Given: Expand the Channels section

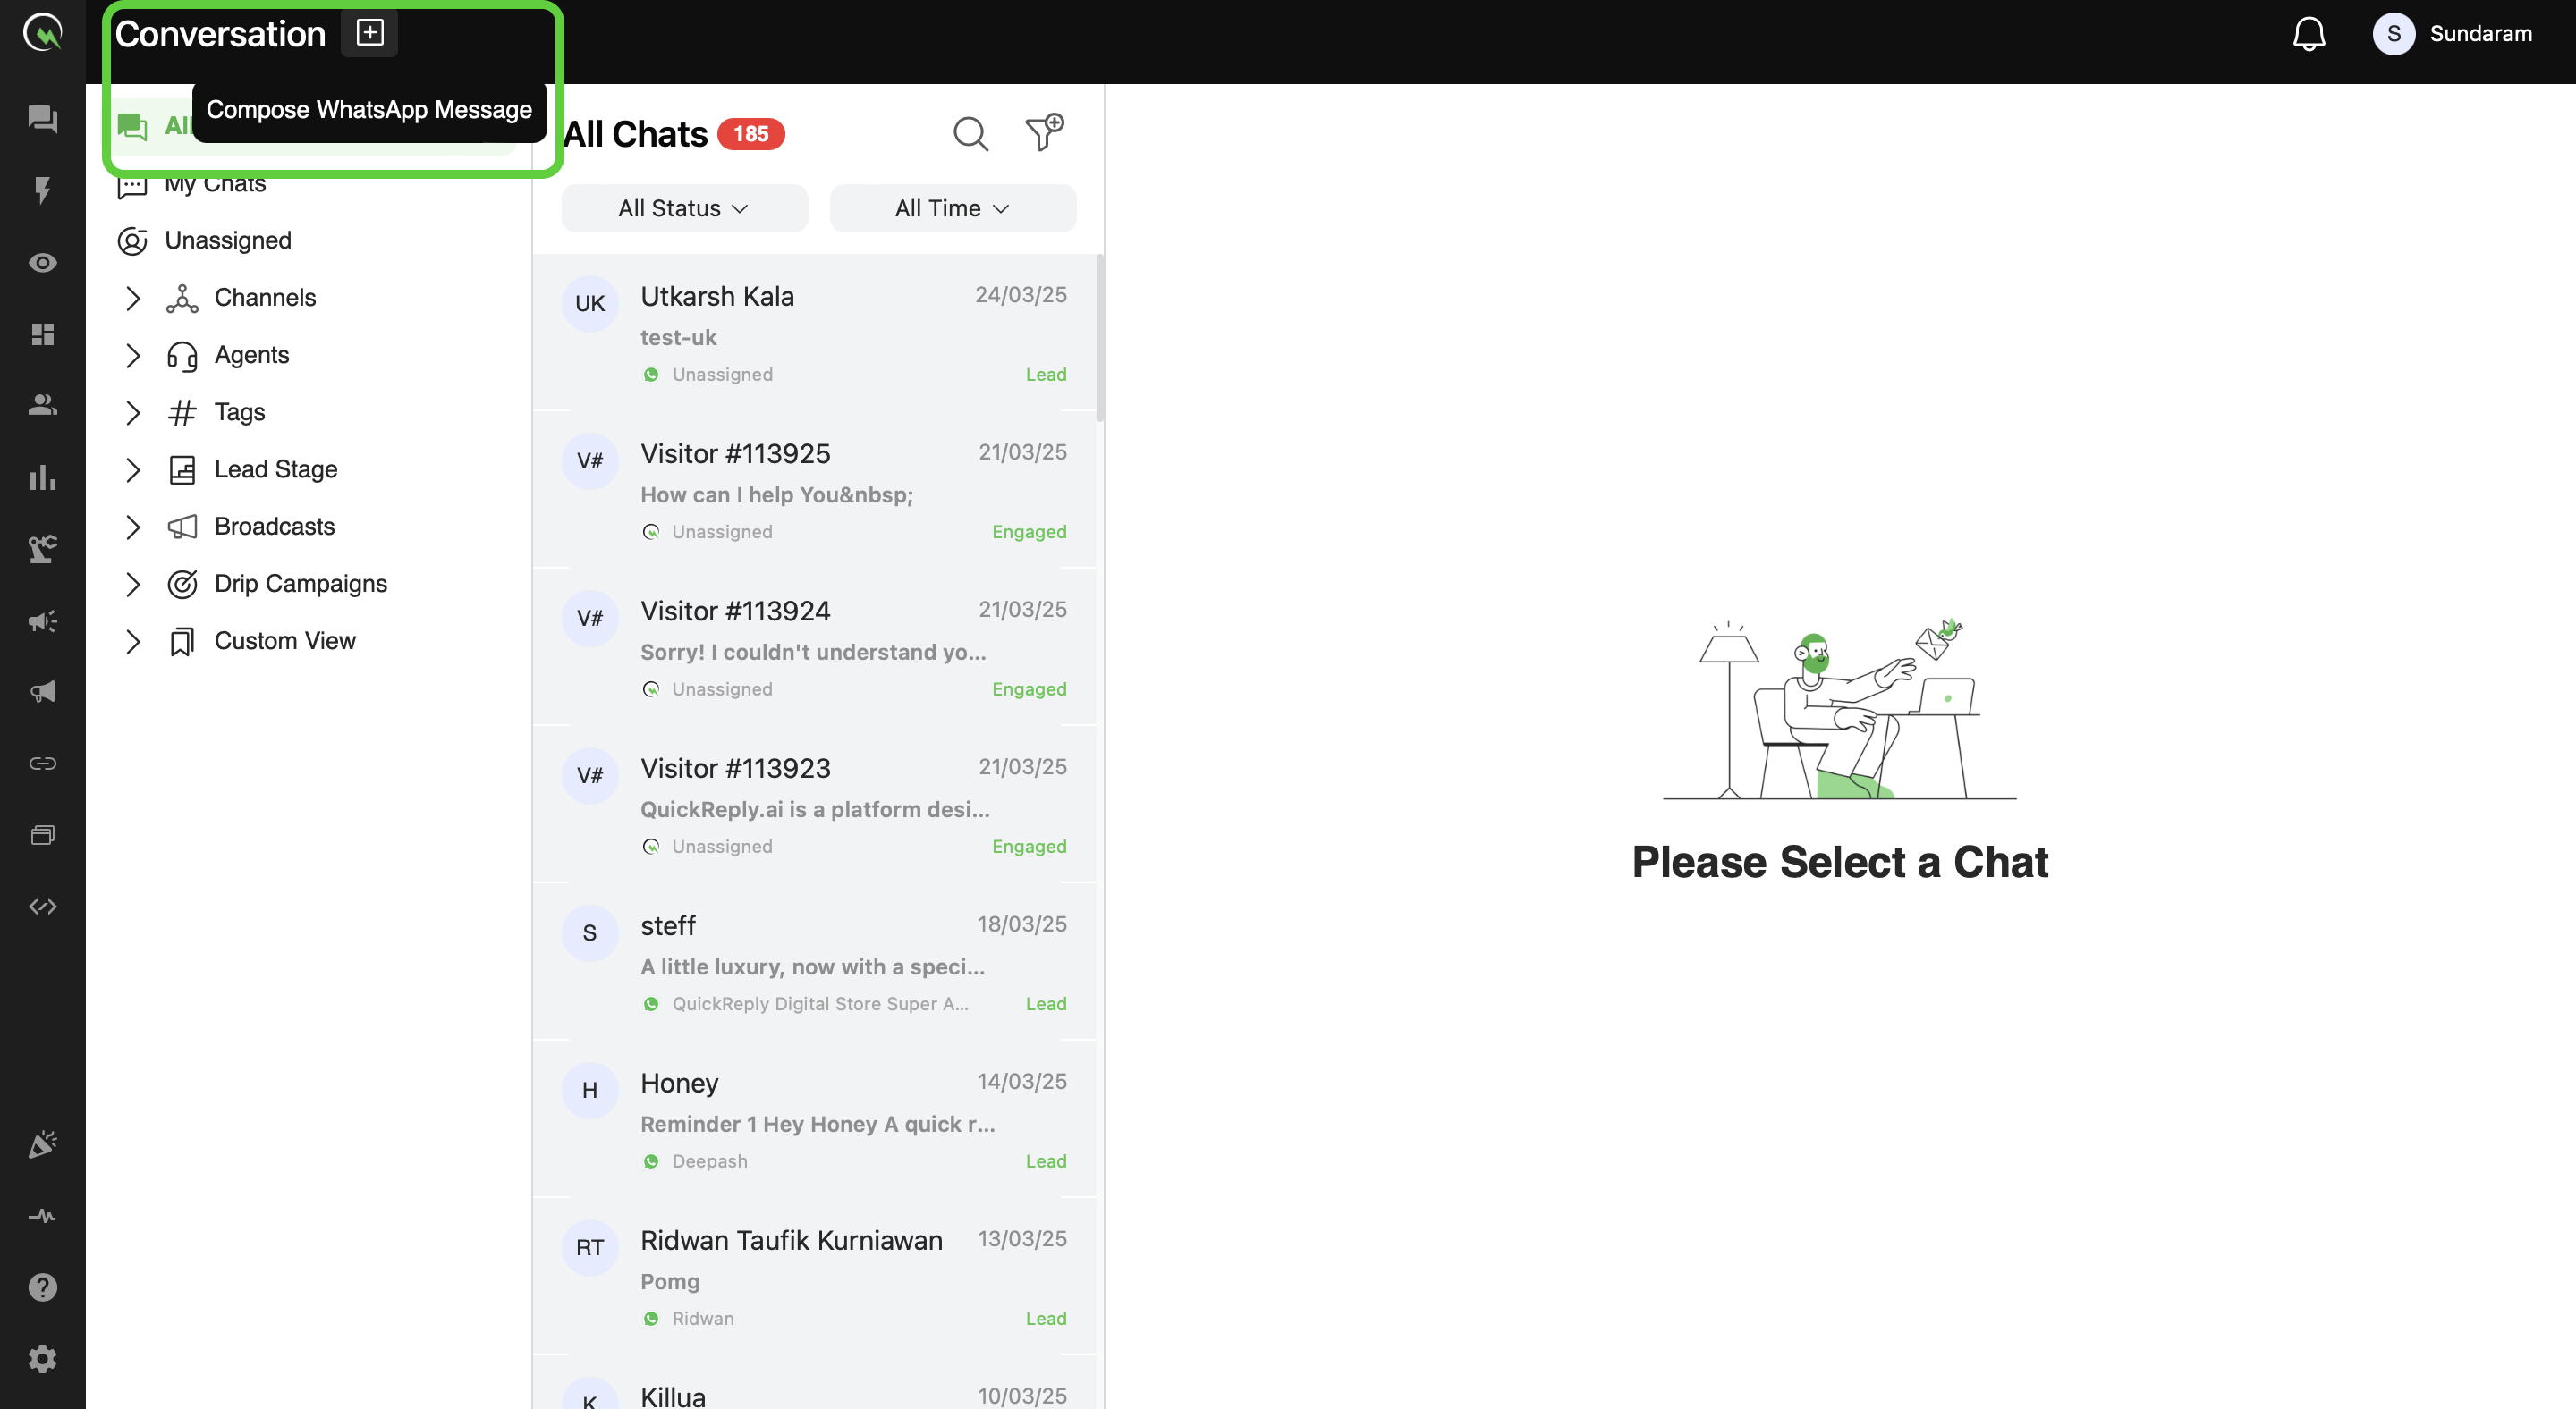Looking at the screenshot, I should (x=133, y=298).
